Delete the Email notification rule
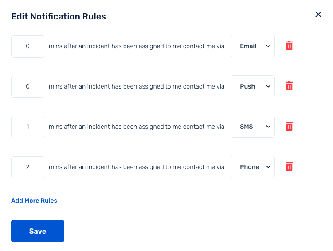Screen dimensions: 333x251 289,46
